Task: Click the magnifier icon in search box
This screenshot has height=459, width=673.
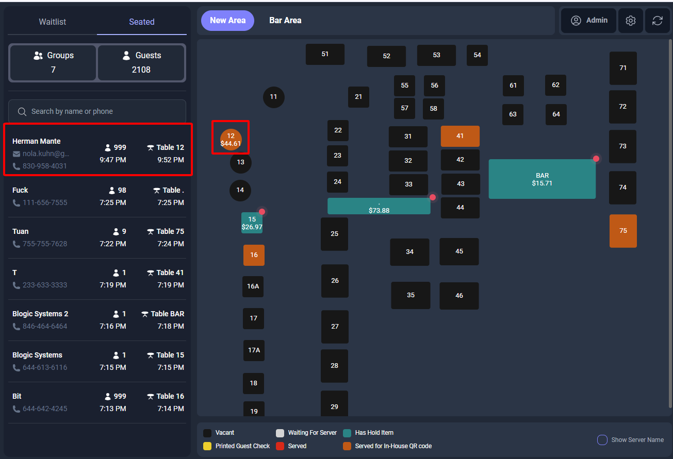Action: (x=22, y=112)
